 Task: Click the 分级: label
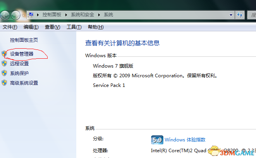pyautogui.click(x=98, y=139)
